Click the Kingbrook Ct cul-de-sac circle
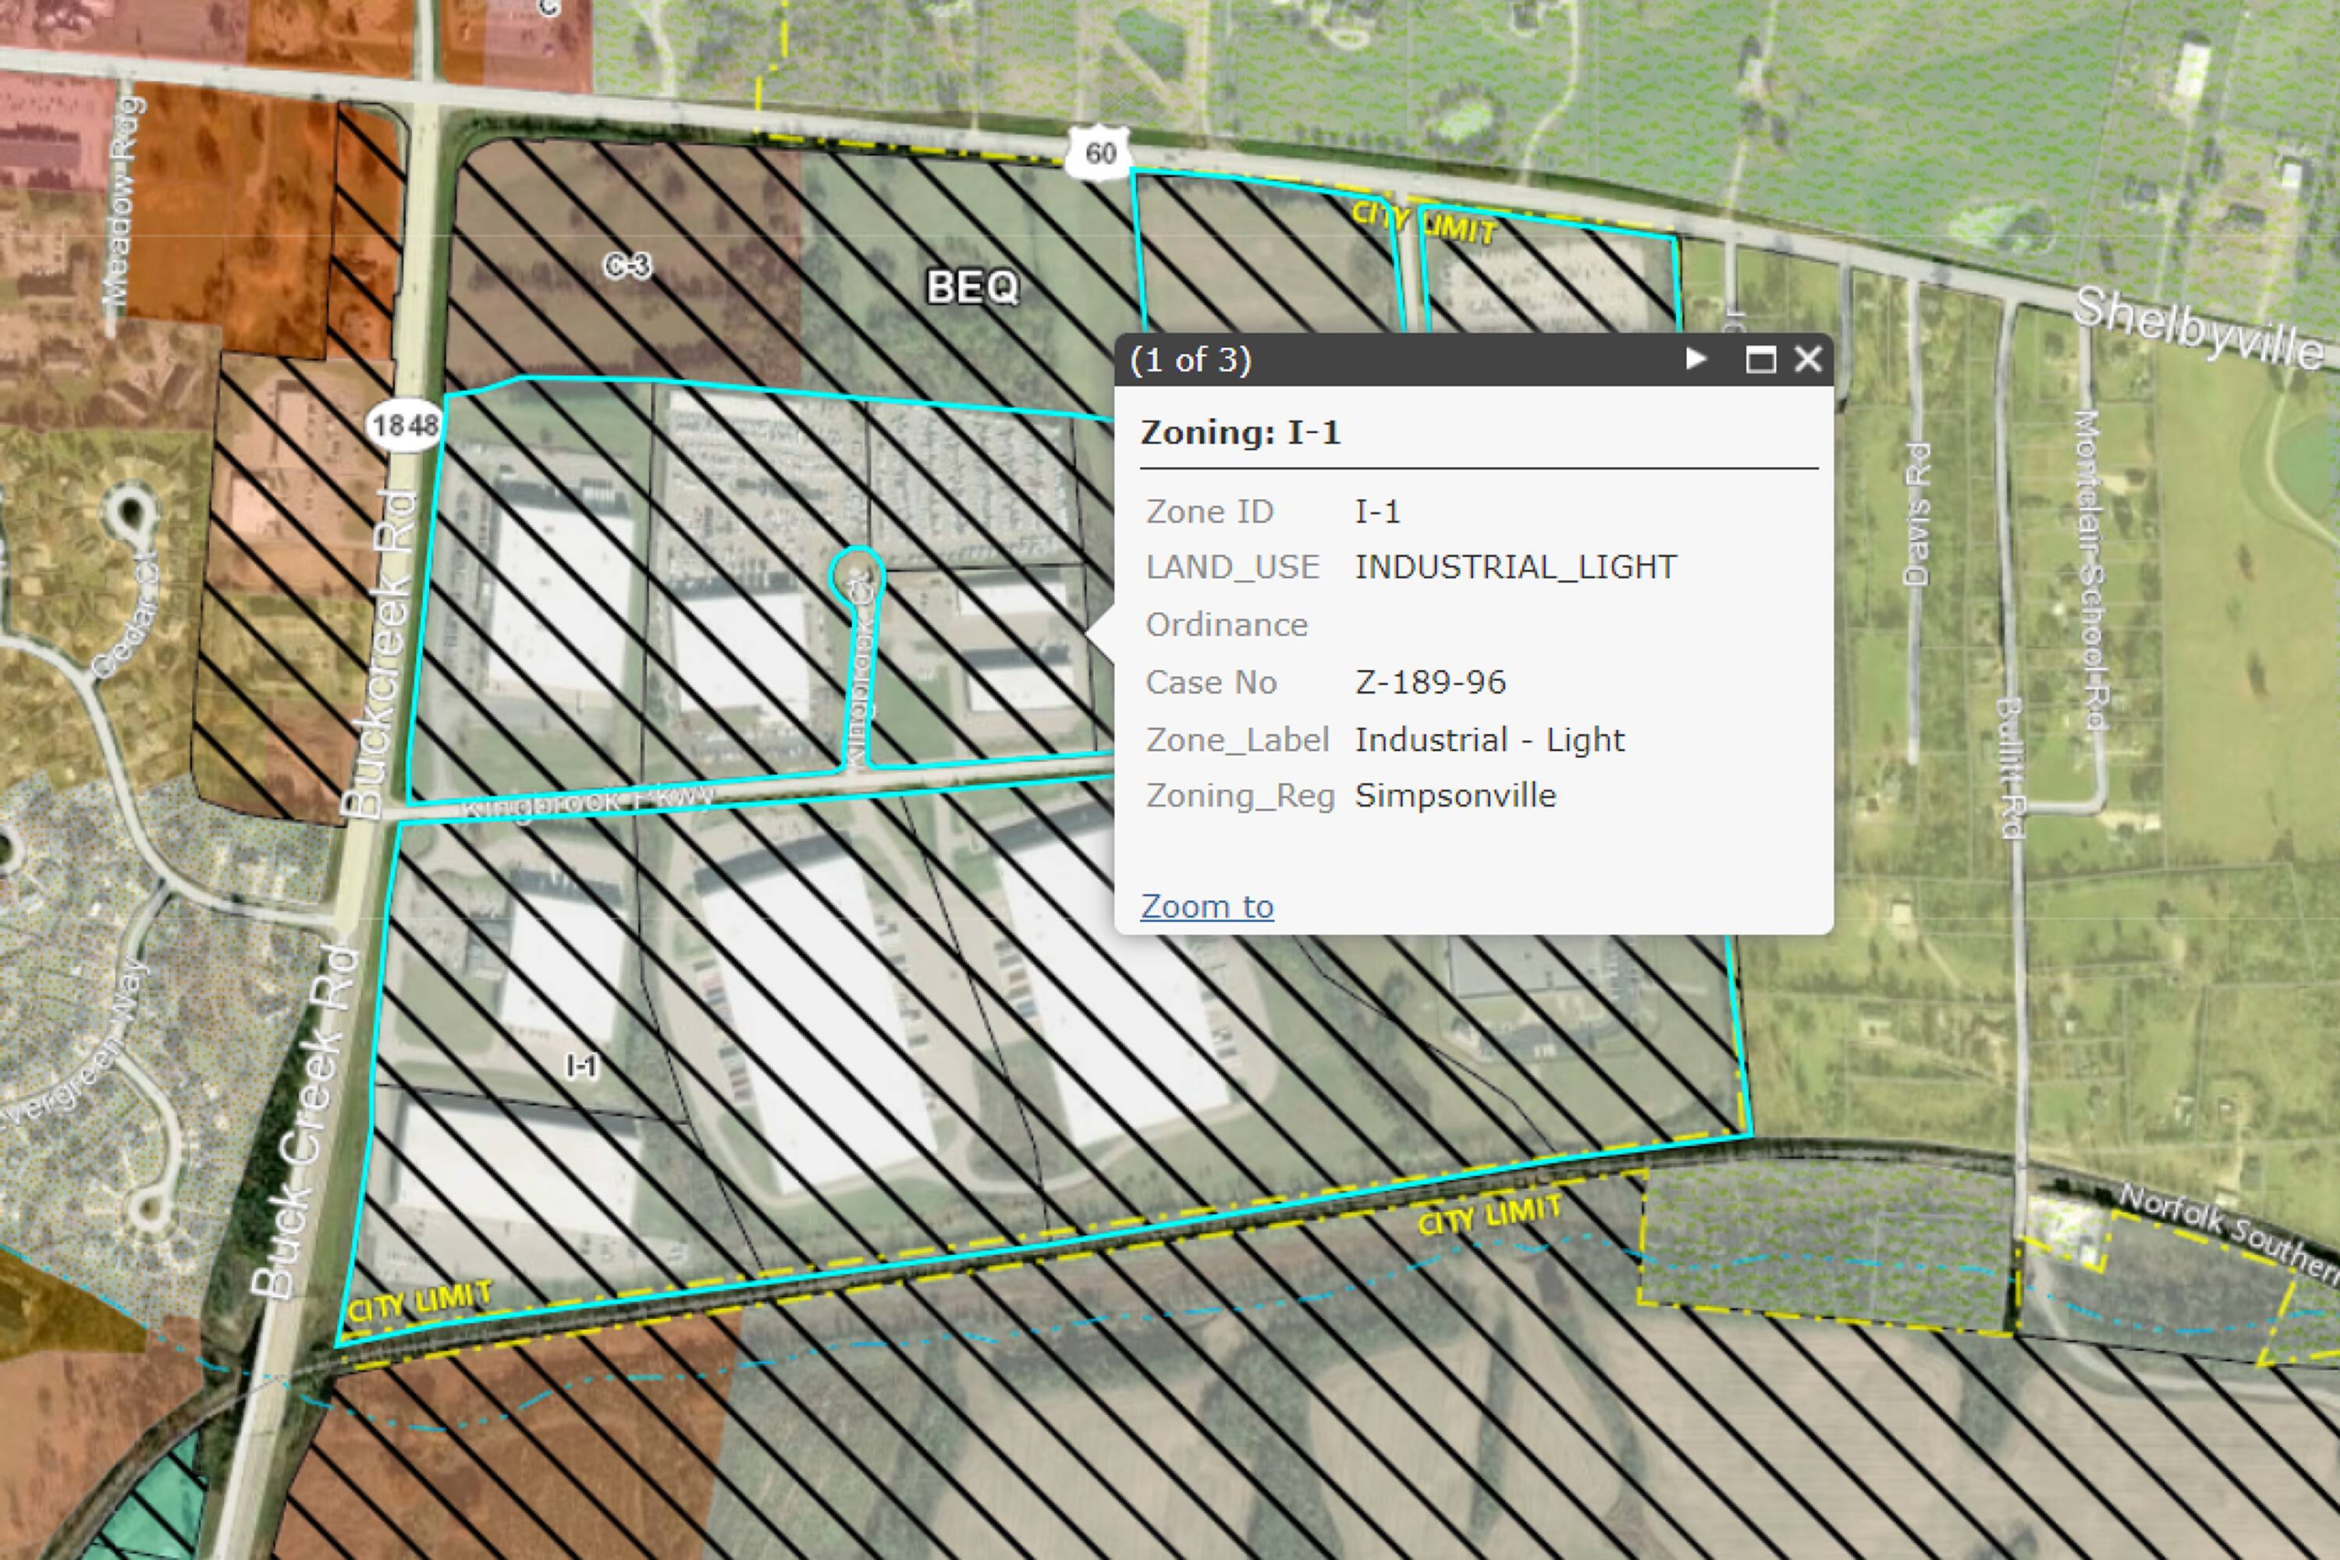The image size is (2340, 1560). tap(856, 572)
